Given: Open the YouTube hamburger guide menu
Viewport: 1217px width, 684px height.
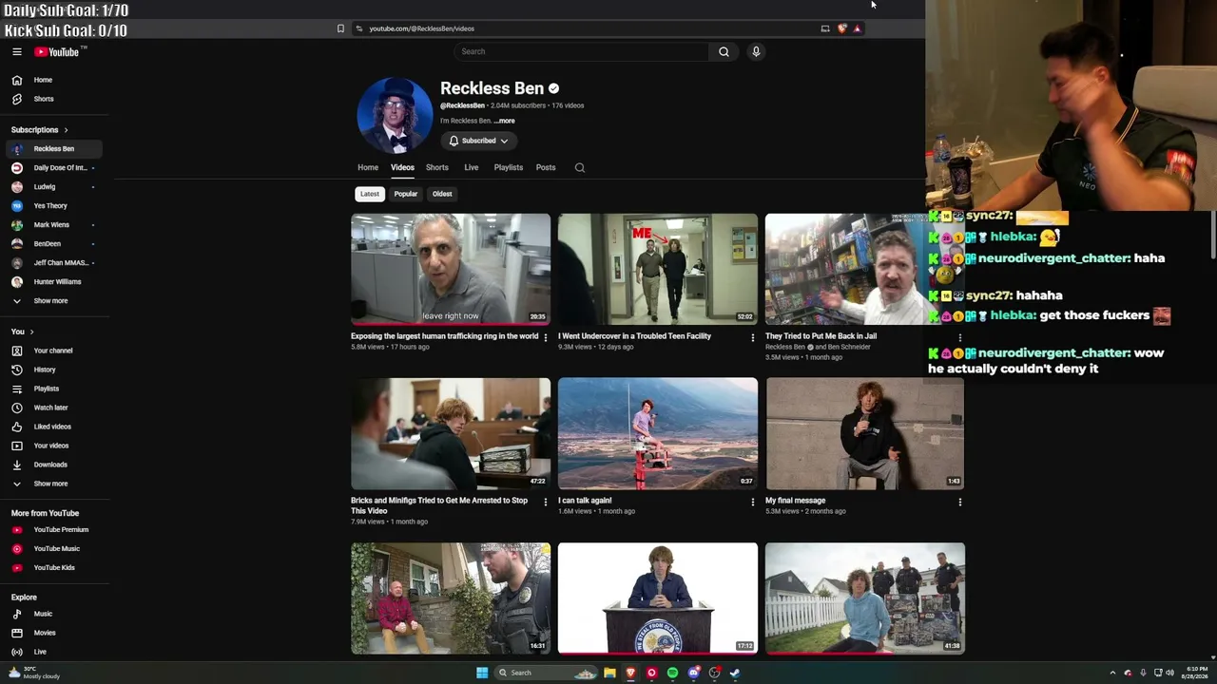Looking at the screenshot, I should (x=17, y=52).
